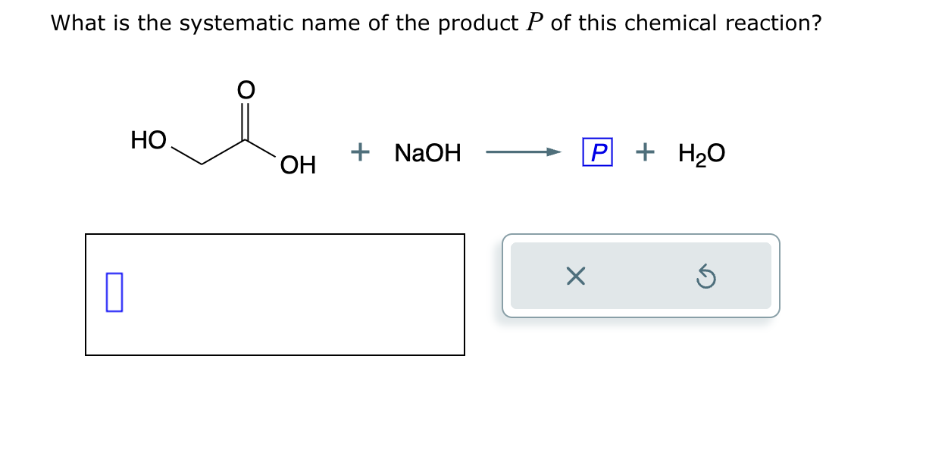Click the reaction arrow in the equation
Image resolution: width=926 pixels, height=456 pixels.
522,151
